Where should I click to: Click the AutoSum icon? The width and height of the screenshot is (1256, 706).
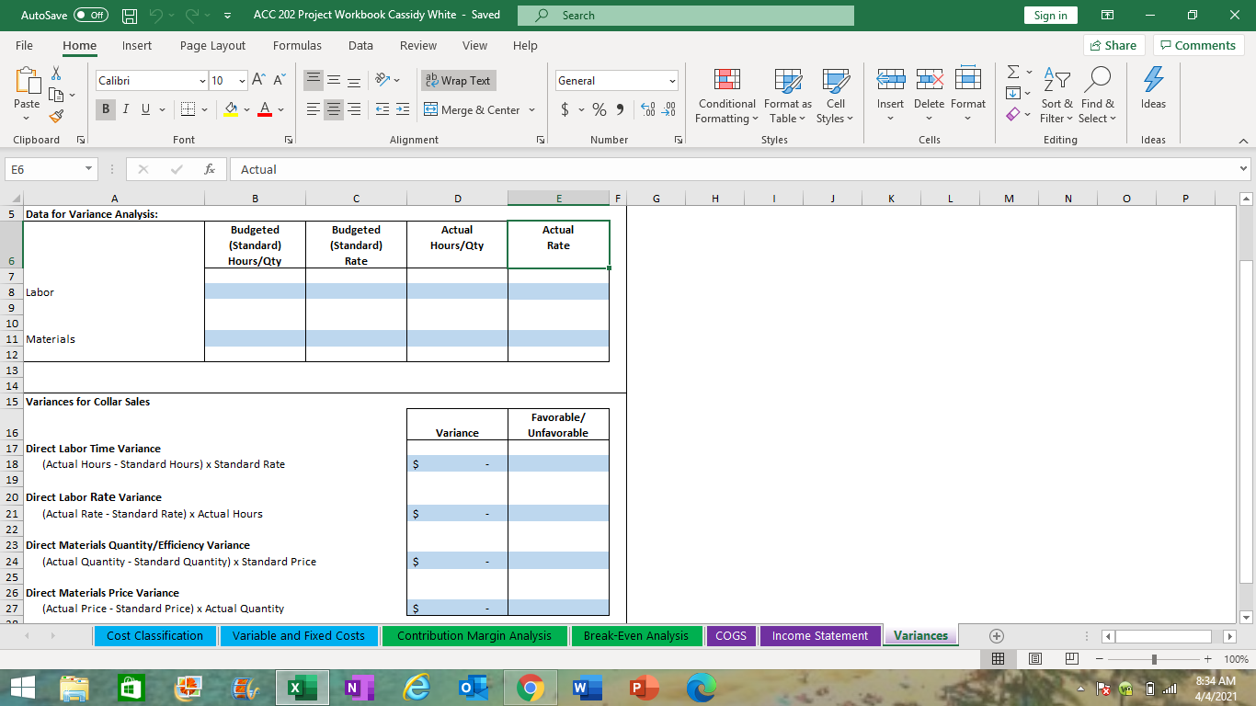(1012, 71)
